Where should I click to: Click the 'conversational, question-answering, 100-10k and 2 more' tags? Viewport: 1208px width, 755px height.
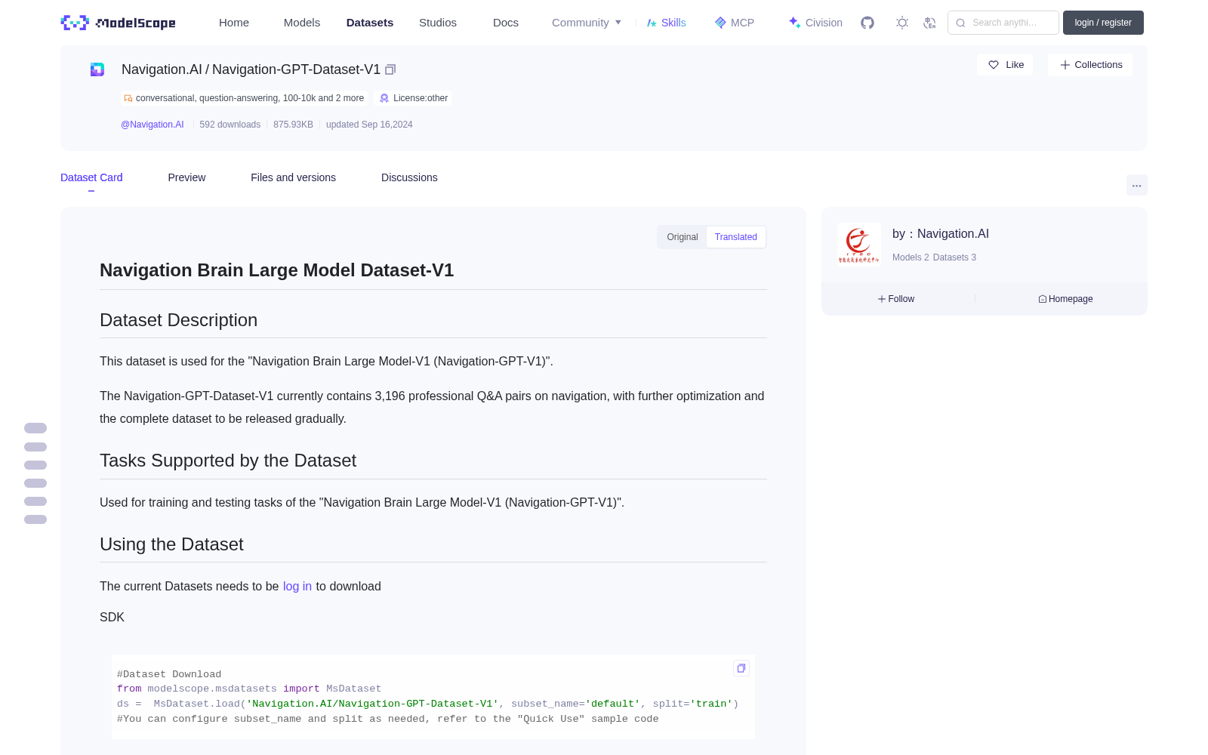[250, 98]
